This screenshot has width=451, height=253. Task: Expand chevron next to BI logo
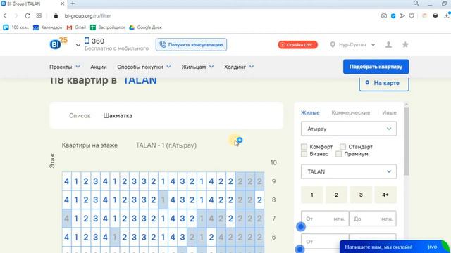click(x=78, y=45)
